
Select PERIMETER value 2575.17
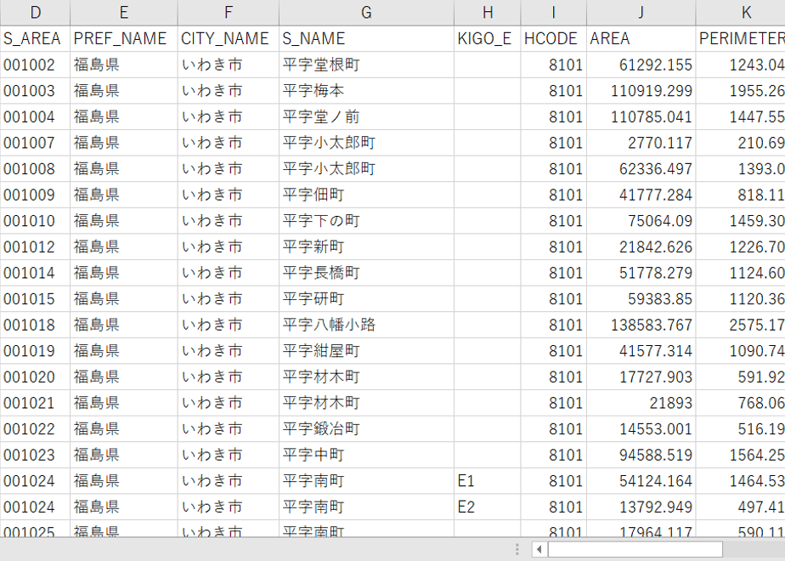[741, 325]
